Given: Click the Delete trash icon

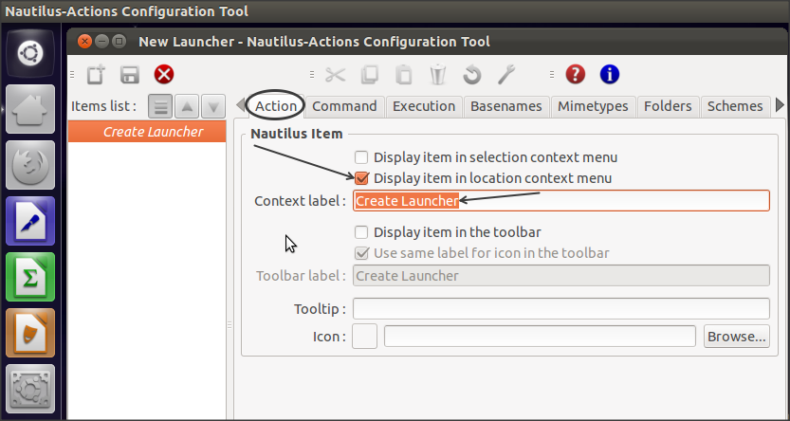Looking at the screenshot, I should [437, 75].
